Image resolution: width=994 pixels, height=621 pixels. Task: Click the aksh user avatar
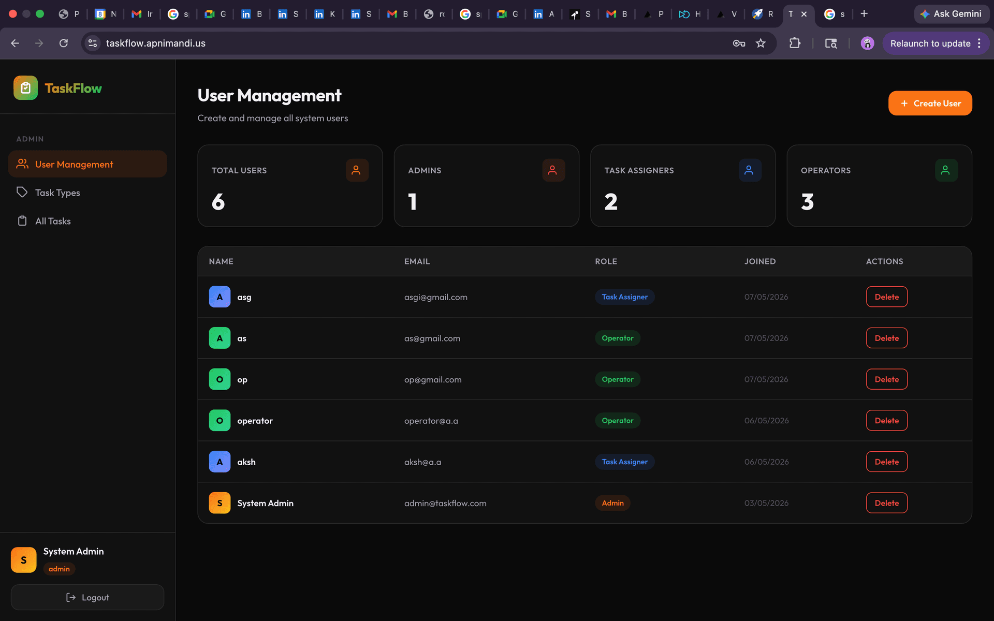pyautogui.click(x=220, y=462)
